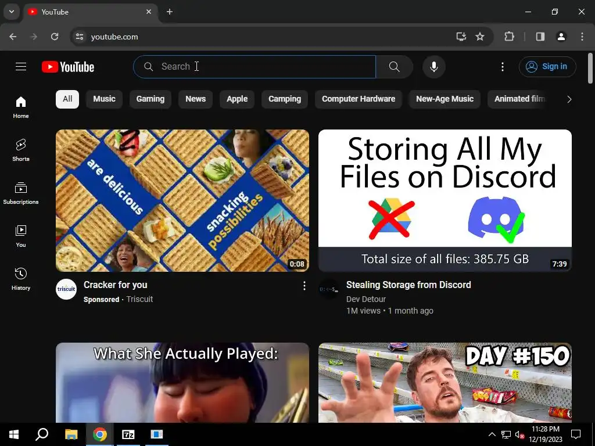Select the Camping filter chip

click(x=285, y=99)
